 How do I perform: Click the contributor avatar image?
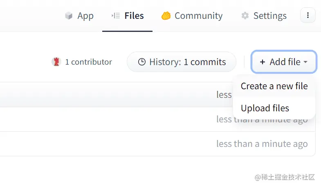click(56, 62)
